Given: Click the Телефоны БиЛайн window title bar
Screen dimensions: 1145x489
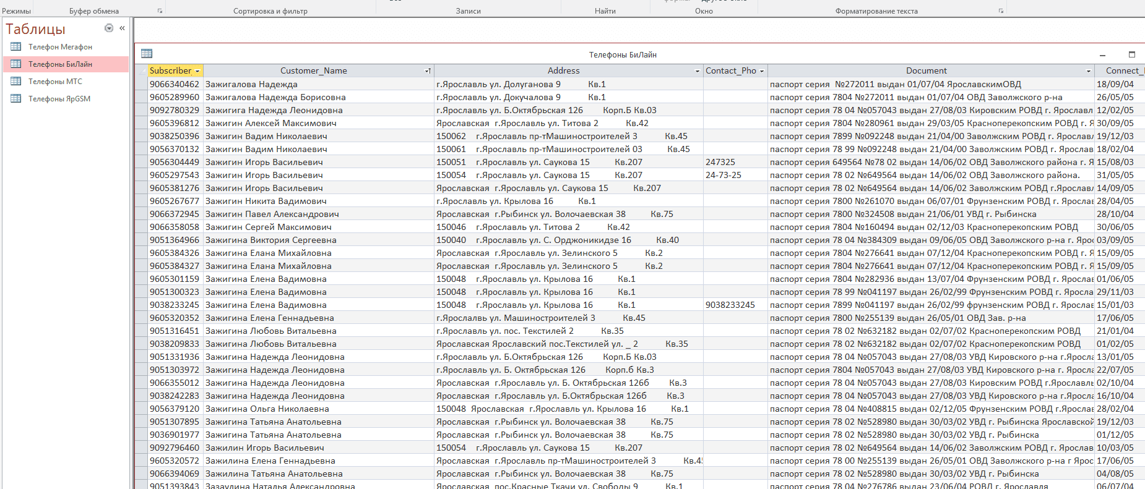Looking at the screenshot, I should click(623, 54).
